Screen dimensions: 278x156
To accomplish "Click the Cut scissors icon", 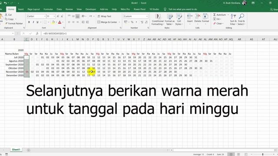I will coord(6,15).
